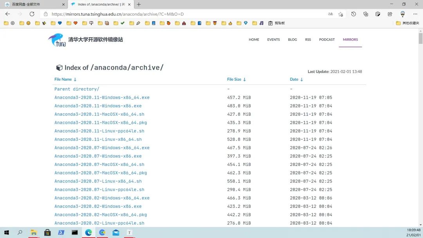Image resolution: width=423 pixels, height=238 pixels.
Task: Expand the thumbs-up bookmark folder
Action: (227, 23)
